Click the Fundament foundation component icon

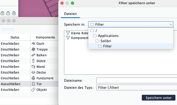point(33,78)
